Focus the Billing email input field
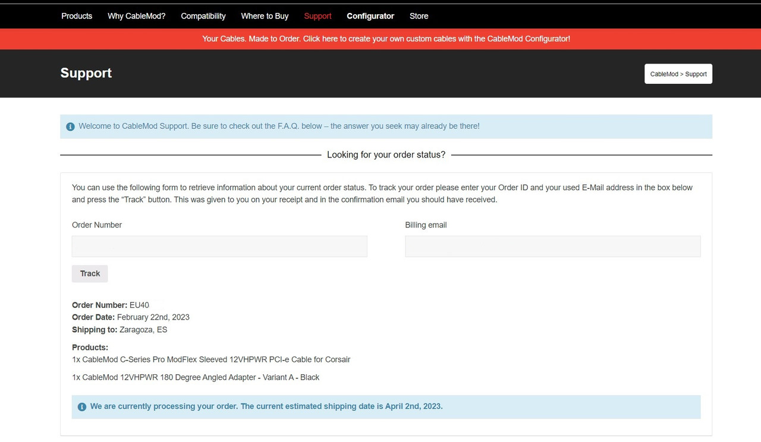The height and width of the screenshot is (442, 761). (x=553, y=247)
